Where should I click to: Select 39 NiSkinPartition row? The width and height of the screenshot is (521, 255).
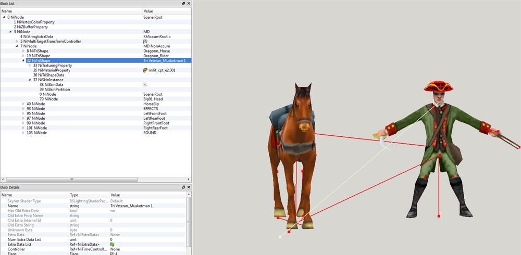click(96, 90)
